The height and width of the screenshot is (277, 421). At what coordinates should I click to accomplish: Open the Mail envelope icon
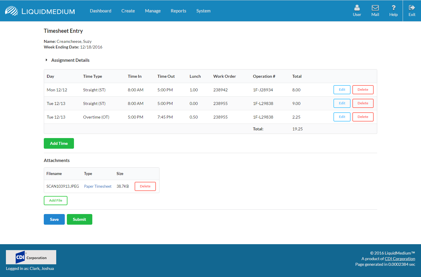375,8
